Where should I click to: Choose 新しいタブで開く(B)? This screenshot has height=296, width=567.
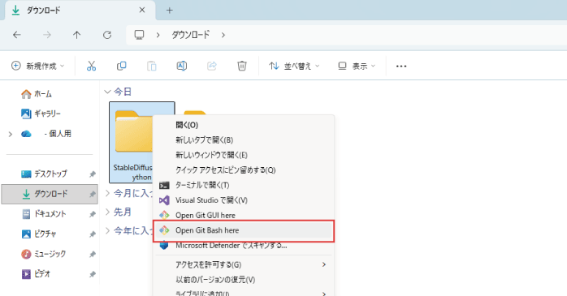click(x=243, y=140)
